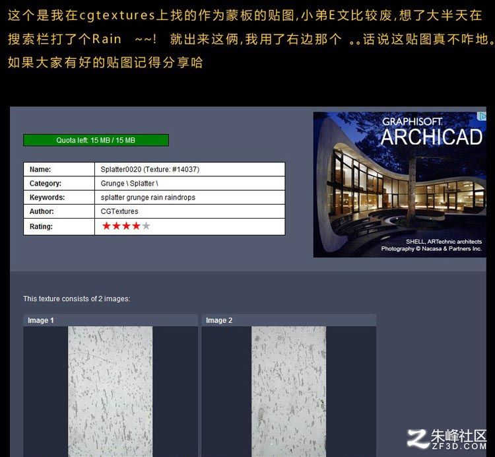Rate the texture with second star

tap(116, 226)
